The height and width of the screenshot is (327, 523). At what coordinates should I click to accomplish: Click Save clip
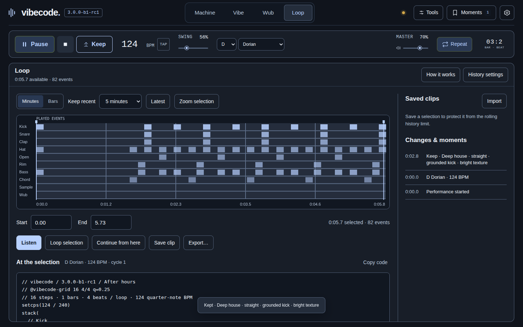(165, 243)
